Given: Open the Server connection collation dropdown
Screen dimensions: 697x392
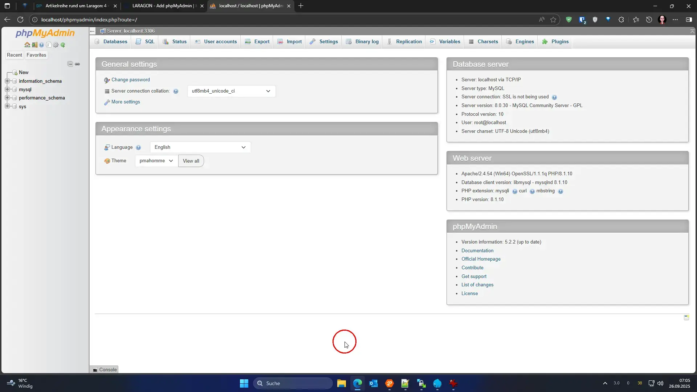Looking at the screenshot, I should click(x=231, y=91).
